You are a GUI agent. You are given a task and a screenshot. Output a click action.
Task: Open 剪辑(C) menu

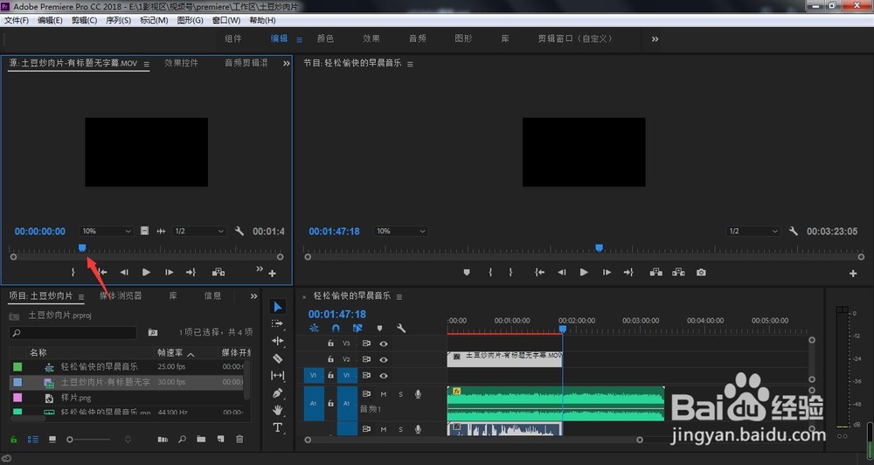click(x=84, y=20)
